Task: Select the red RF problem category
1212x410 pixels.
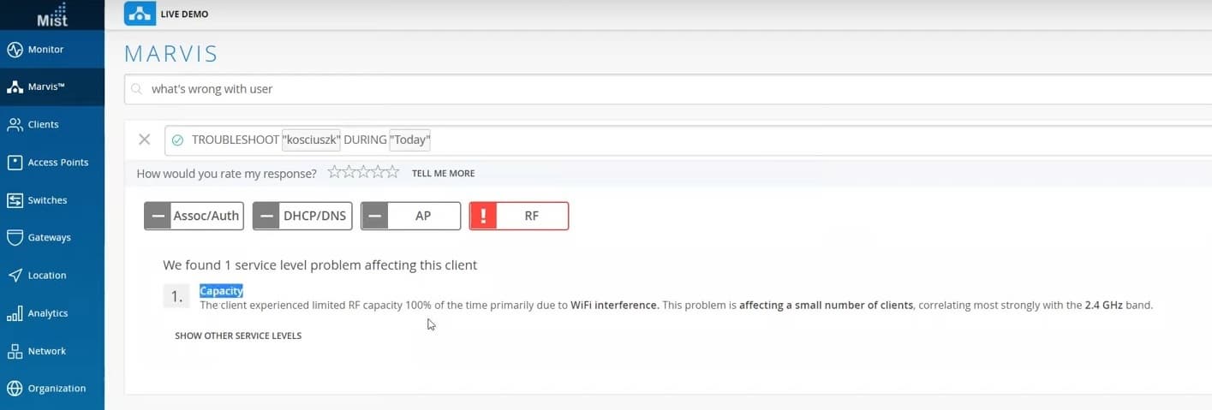Action: 519,216
